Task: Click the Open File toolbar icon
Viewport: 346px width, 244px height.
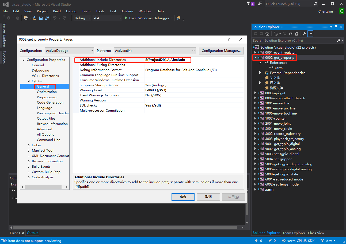Action: [35, 18]
